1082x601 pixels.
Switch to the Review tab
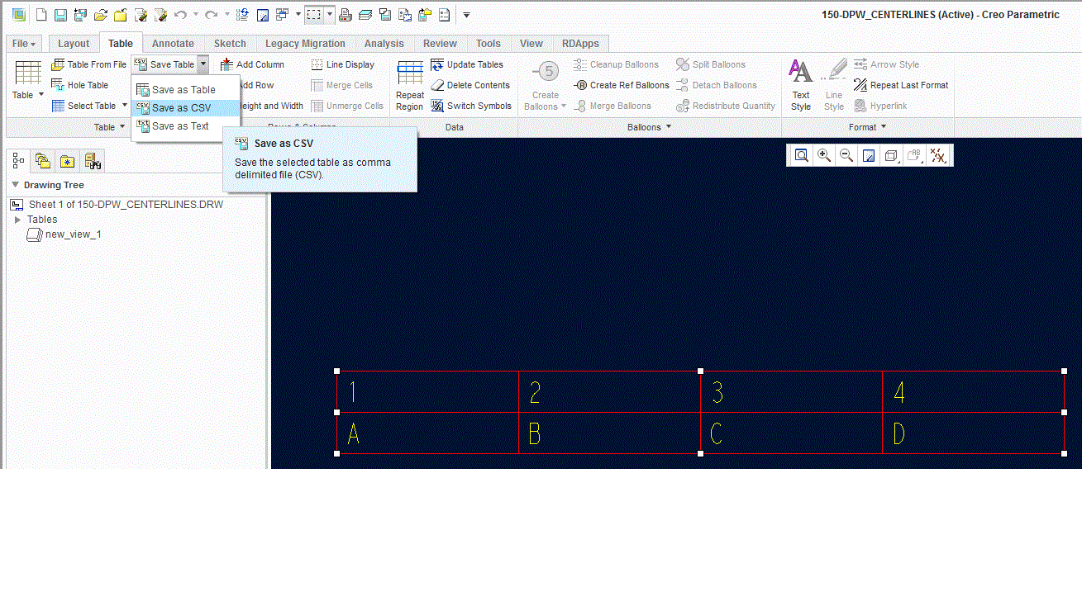click(440, 44)
